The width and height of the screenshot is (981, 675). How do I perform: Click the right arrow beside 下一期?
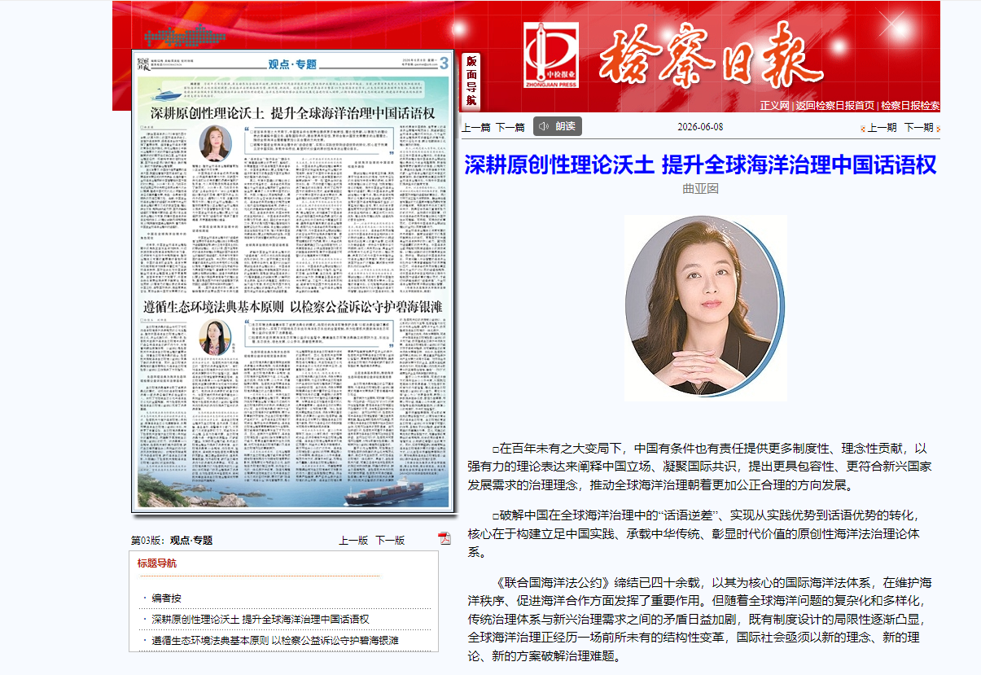[x=938, y=128]
